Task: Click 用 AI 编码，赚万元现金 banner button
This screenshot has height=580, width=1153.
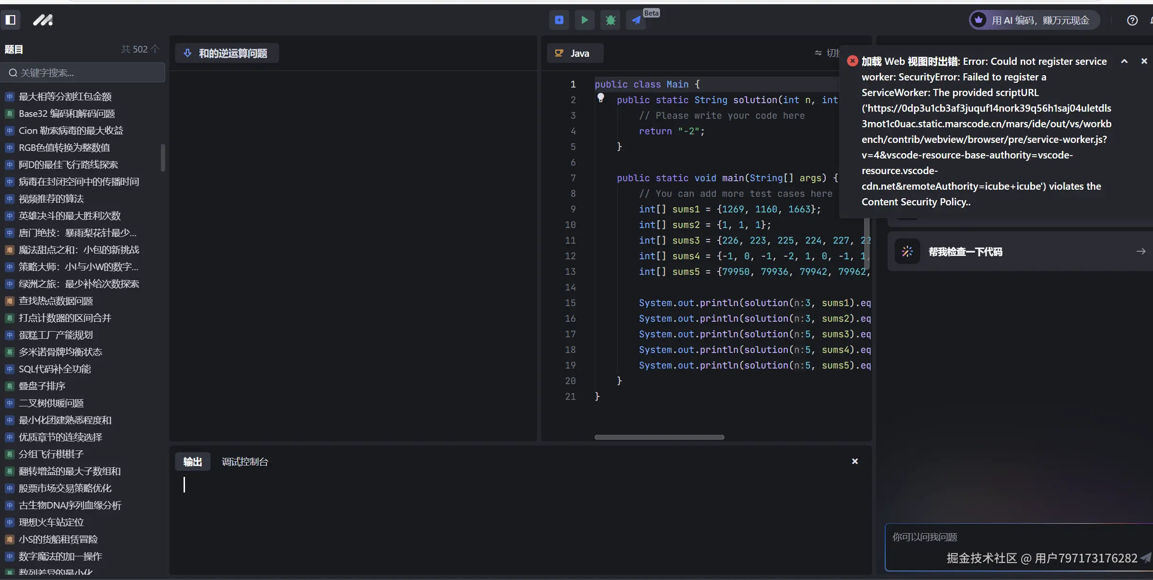Action: [x=1034, y=20]
